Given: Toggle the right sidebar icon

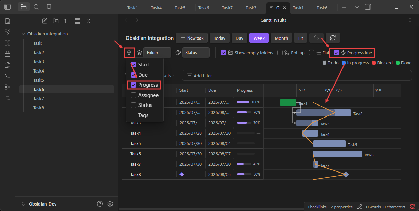Looking at the screenshot, I should 368,7.
